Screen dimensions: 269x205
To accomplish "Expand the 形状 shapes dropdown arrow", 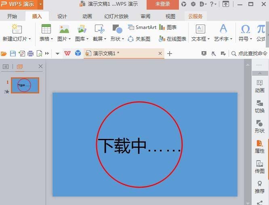I will [123, 39].
